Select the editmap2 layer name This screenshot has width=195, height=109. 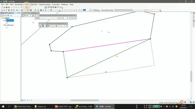tap(10, 20)
